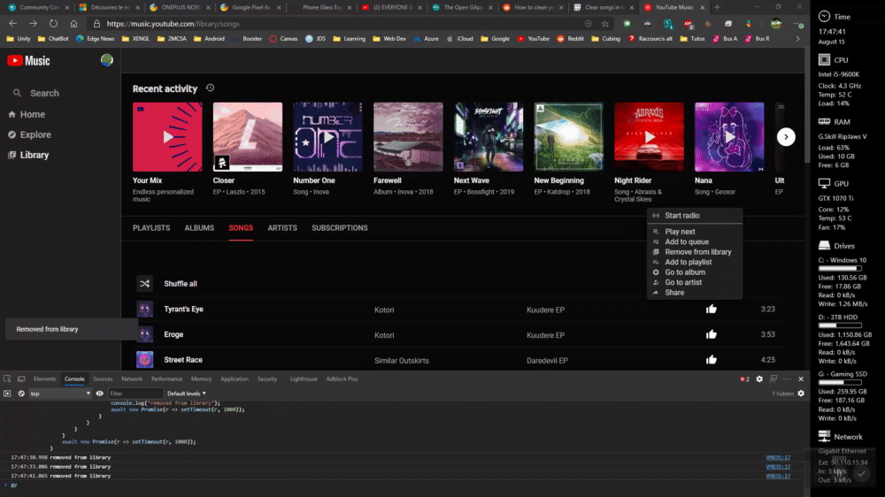The image size is (885, 497).
Task: Expand the bookmarks bar overflow chevron
Action: 797,39
